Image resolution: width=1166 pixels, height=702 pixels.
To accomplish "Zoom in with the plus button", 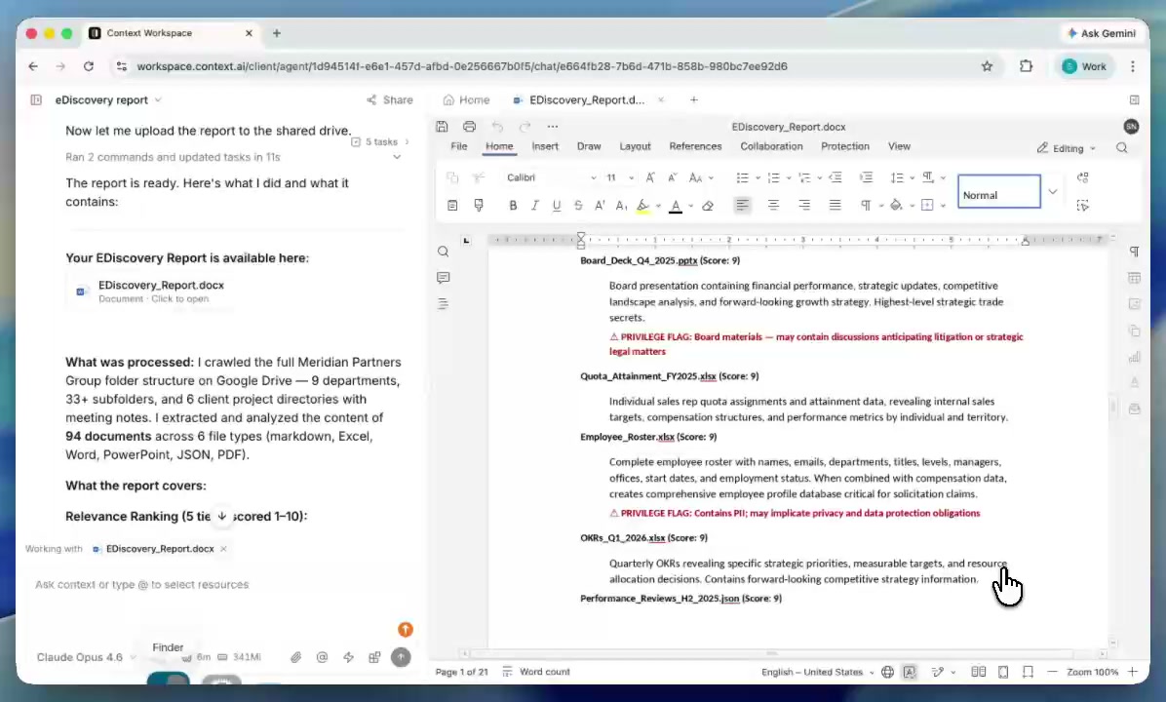I will pyautogui.click(x=1133, y=672).
